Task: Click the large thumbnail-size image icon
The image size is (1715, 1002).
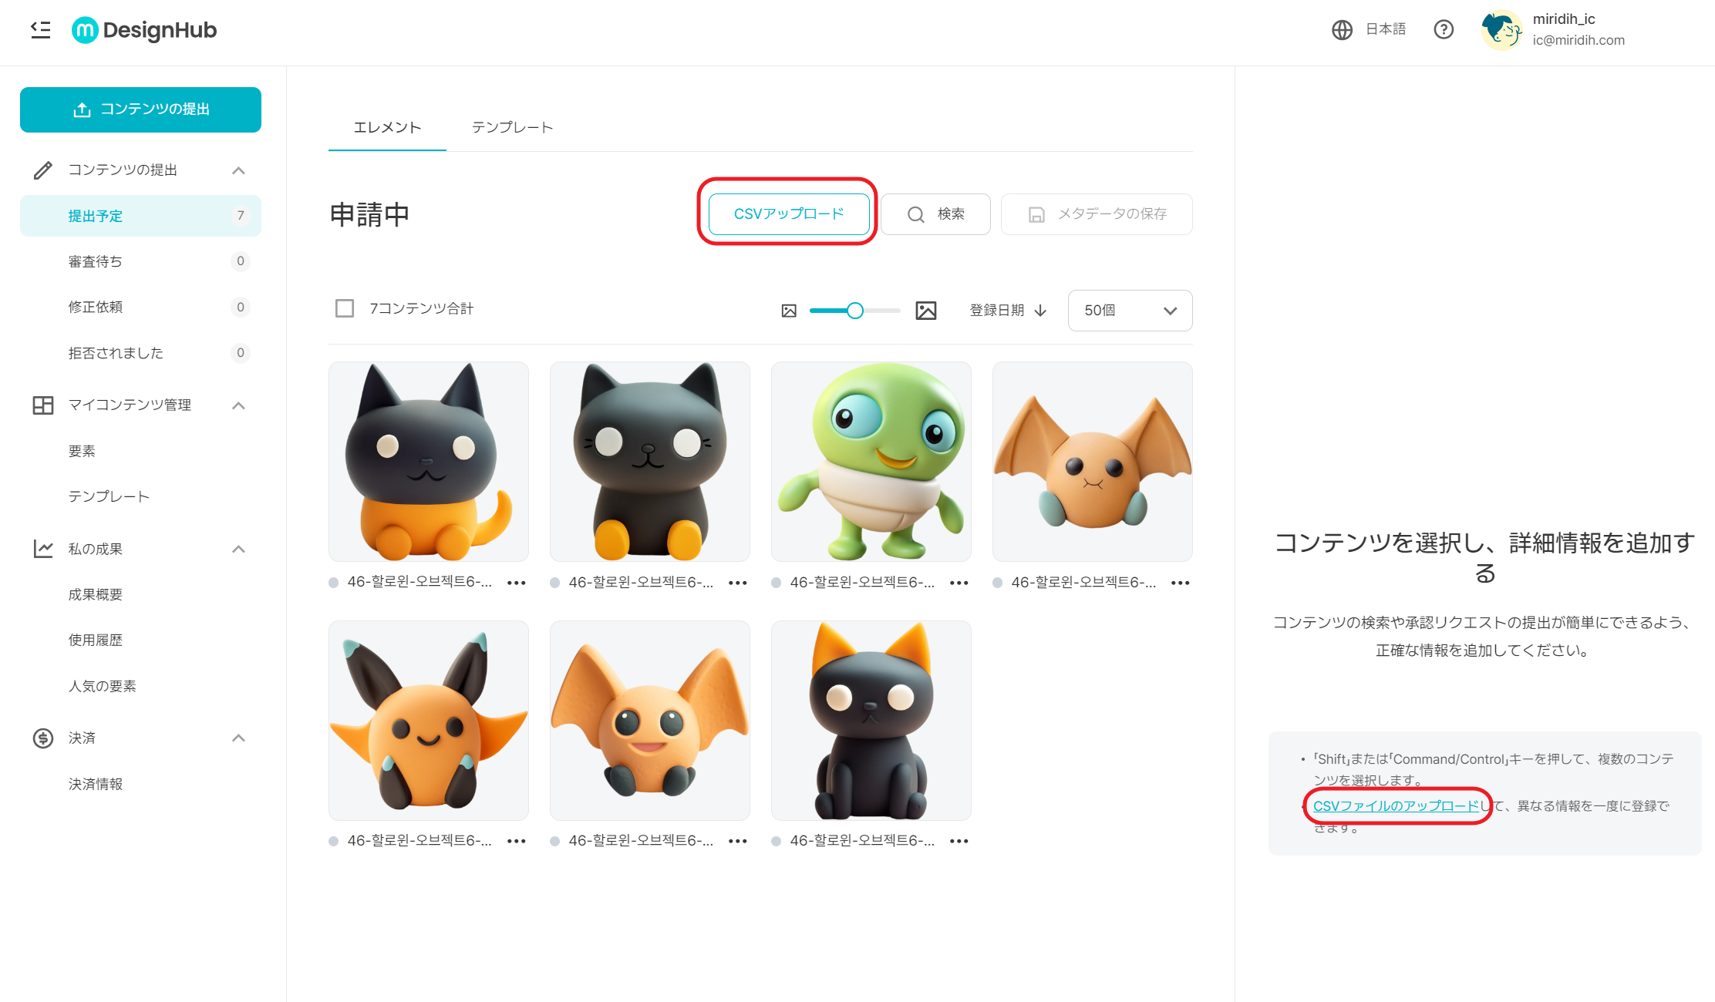Action: click(x=926, y=310)
